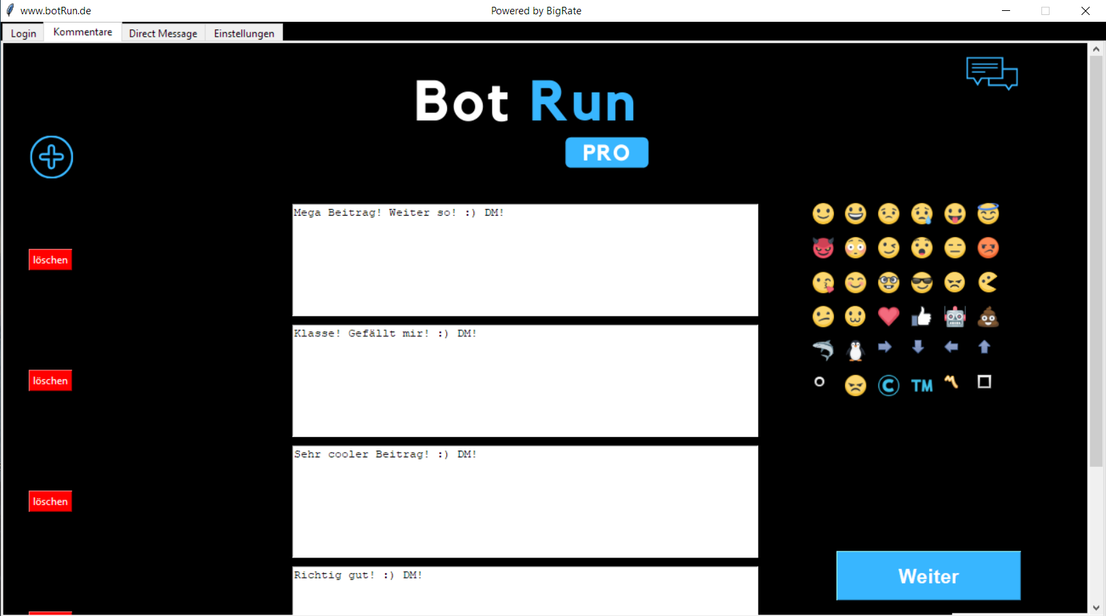Screen dimensions: 1106x616
Task: Insert the robot face emoji
Action: 955,317
